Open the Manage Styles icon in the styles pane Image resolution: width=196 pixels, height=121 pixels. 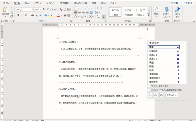tap(162, 95)
